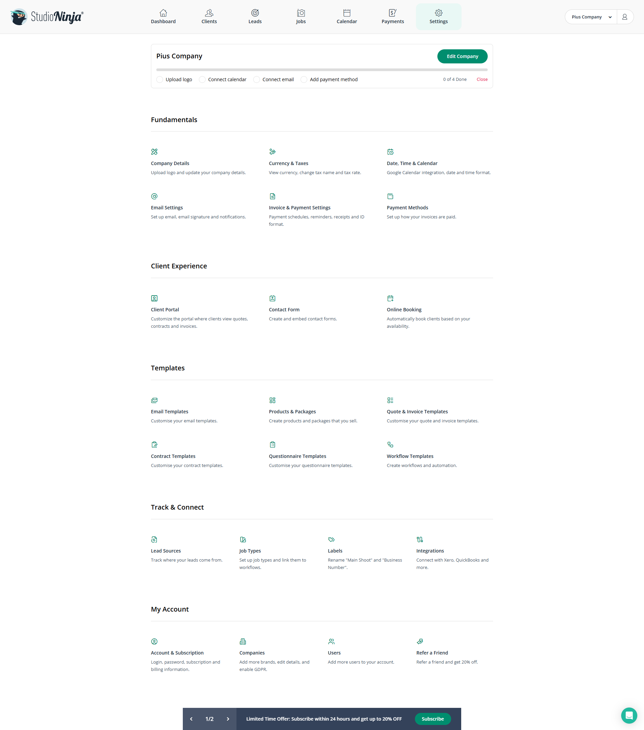
Task: Open the chat support bubble icon
Action: (629, 715)
